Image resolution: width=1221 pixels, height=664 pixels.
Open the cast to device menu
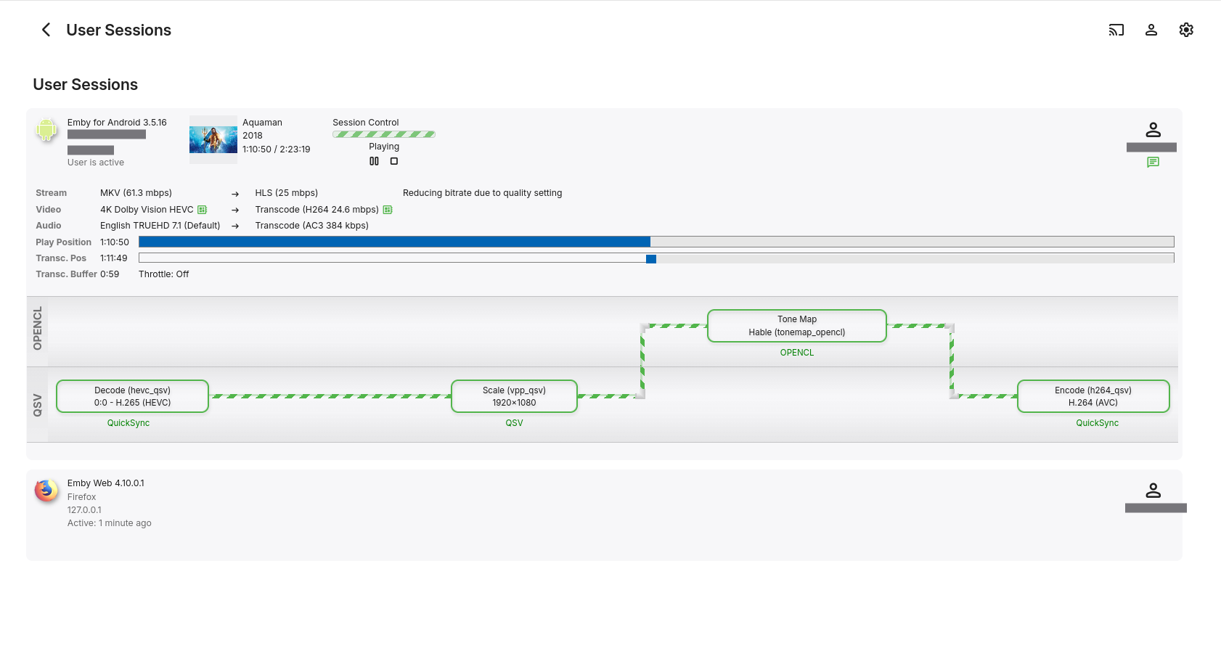tap(1116, 30)
